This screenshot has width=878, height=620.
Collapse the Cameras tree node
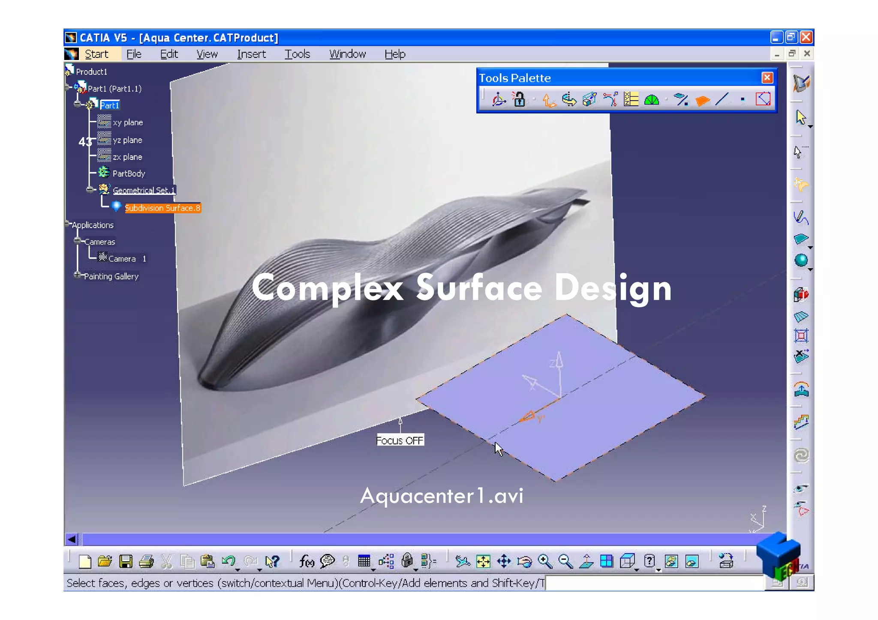click(77, 241)
